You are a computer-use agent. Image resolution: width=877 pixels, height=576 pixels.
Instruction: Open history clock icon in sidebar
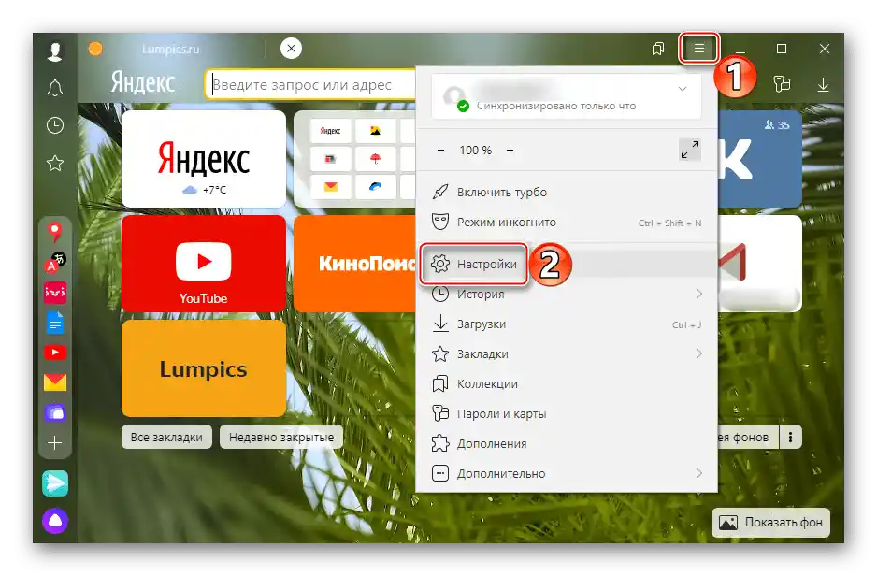point(55,125)
